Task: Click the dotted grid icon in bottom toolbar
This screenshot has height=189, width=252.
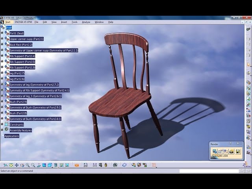Action: pos(154,165)
